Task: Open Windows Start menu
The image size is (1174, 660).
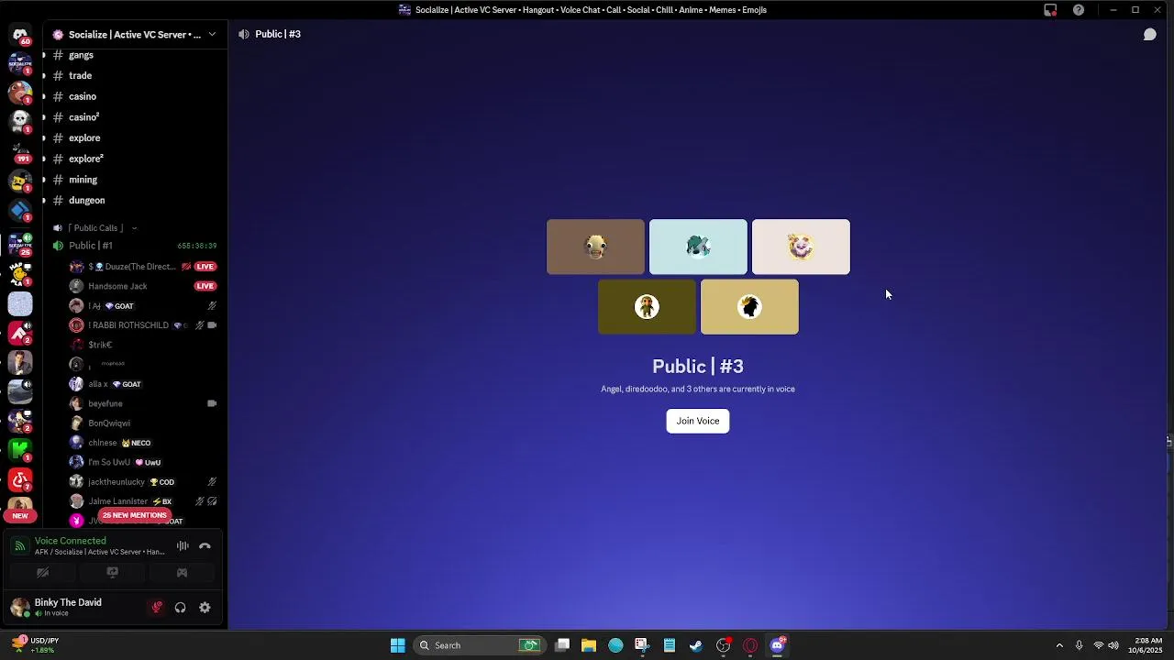Action: tap(398, 645)
